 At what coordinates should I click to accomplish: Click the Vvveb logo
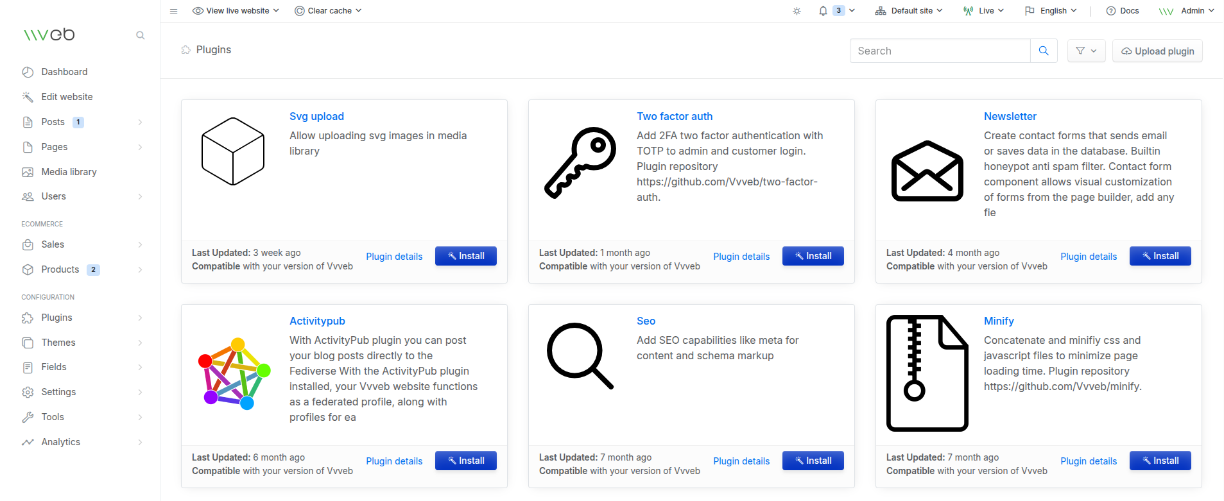(x=49, y=35)
